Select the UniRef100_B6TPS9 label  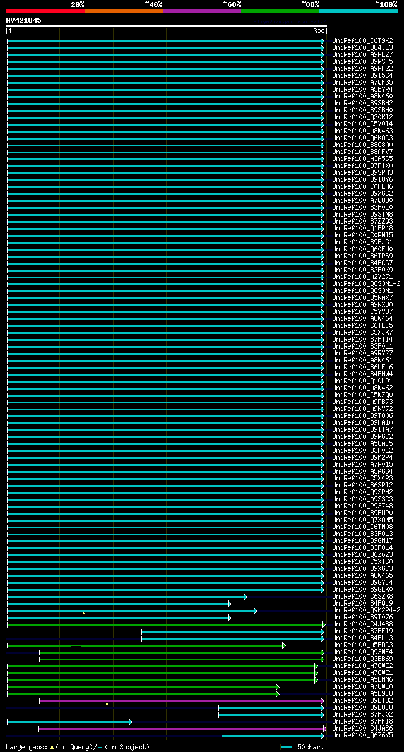[x=362, y=256]
